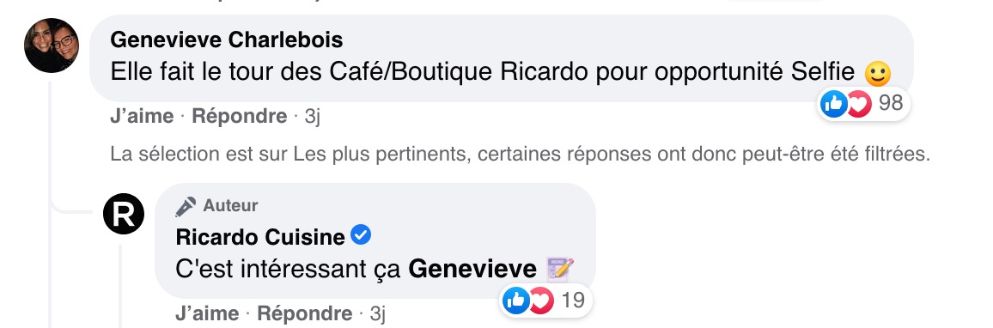Click the heart reaction icon on Ricardo's reply
This screenshot has height=328, width=993.
tap(541, 301)
